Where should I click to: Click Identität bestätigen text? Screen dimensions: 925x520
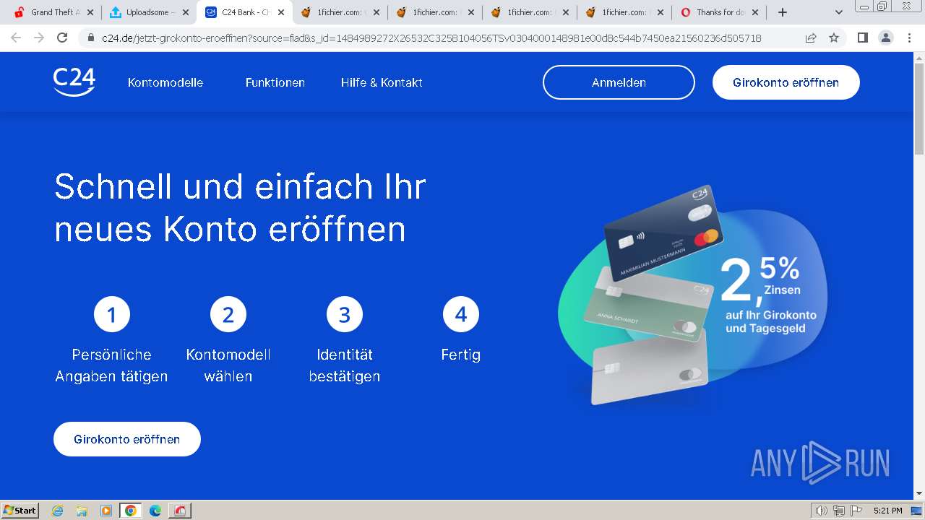[x=345, y=365]
